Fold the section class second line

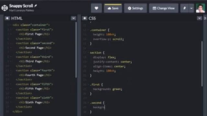click(11, 43)
